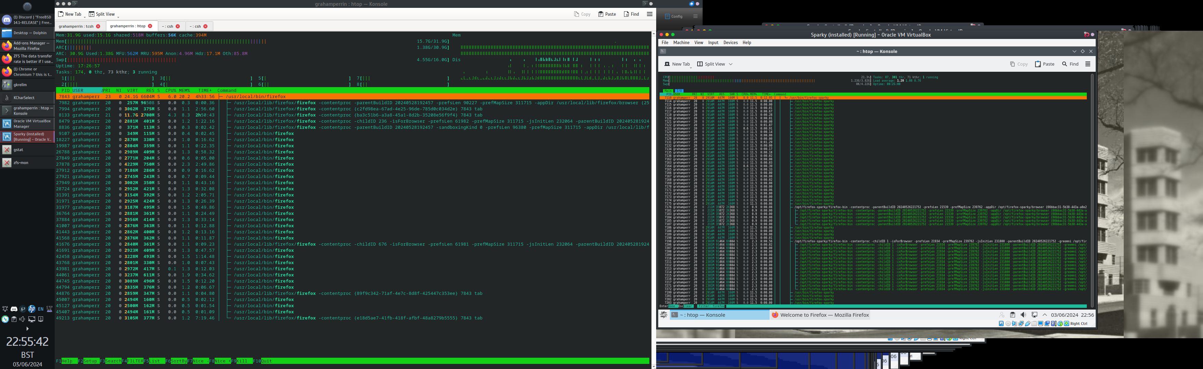The width and height of the screenshot is (1203, 369).
Task: Open Add-ons Manager Firefox window task
Action: 28,46
